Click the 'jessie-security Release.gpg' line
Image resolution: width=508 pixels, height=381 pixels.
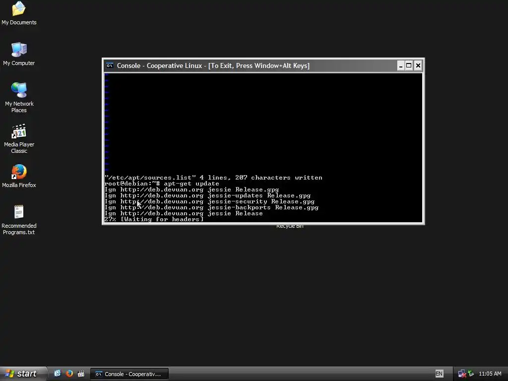(209, 201)
